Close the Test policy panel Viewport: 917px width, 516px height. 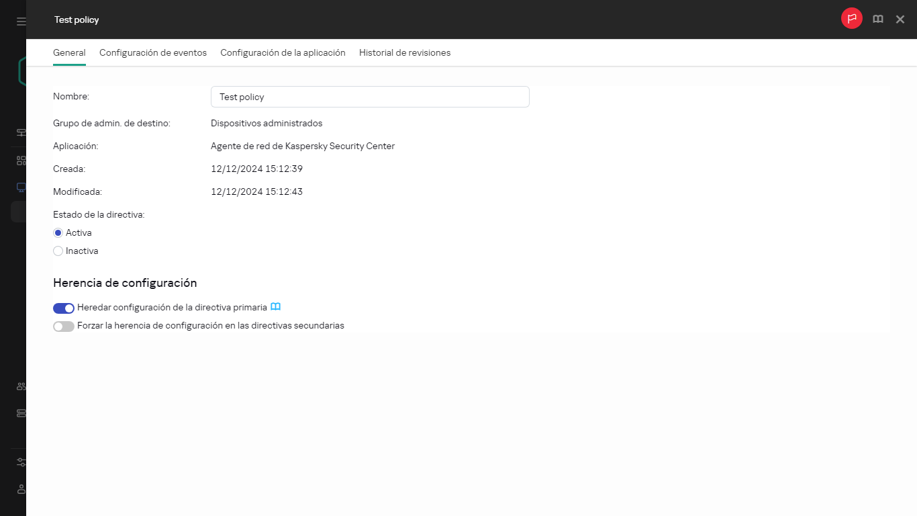(900, 19)
